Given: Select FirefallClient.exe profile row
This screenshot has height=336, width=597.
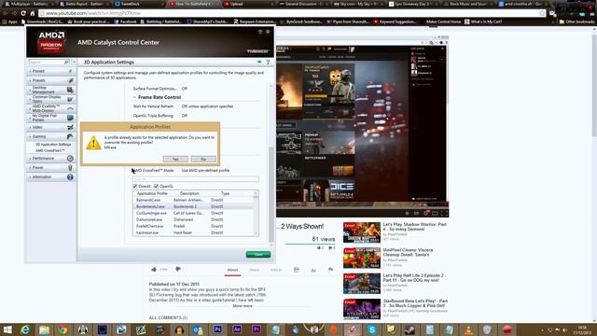Looking at the screenshot, I should (x=193, y=226).
